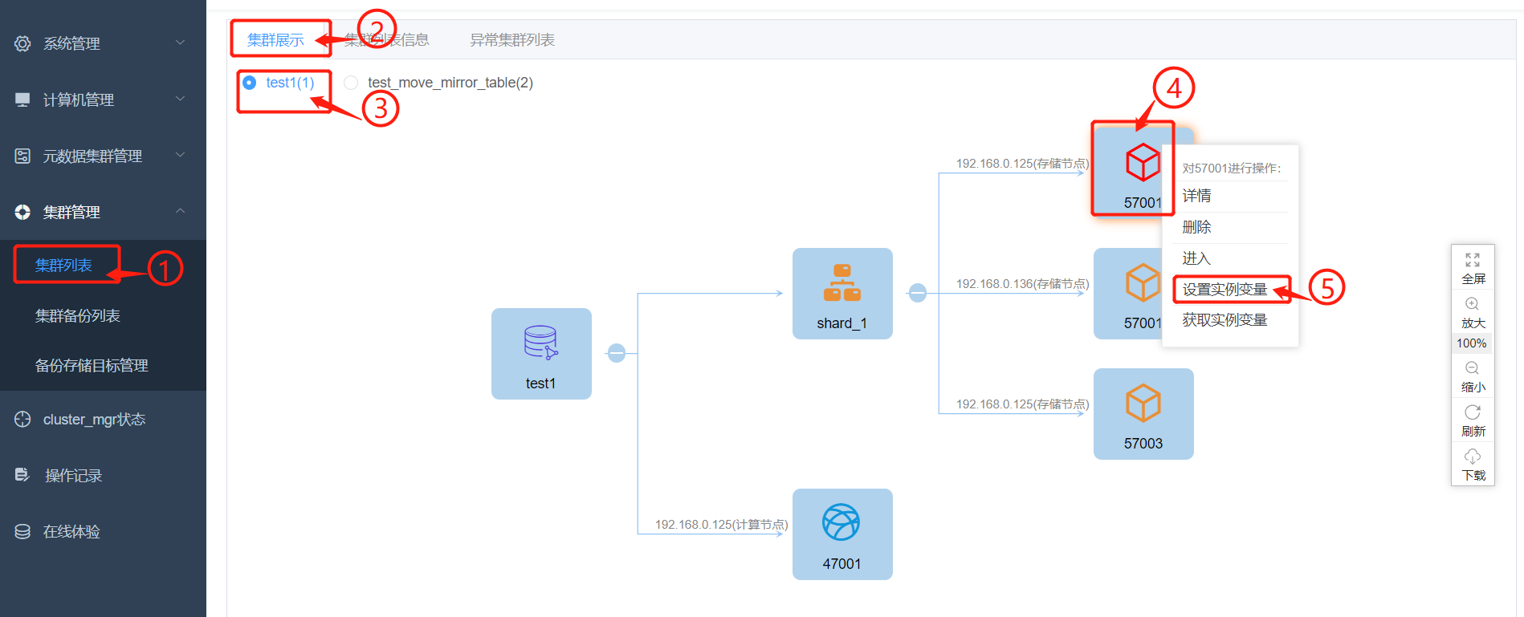Collapse the shard_1 branch toggle
Image resolution: width=1524 pixels, height=617 pixels.
click(x=917, y=293)
